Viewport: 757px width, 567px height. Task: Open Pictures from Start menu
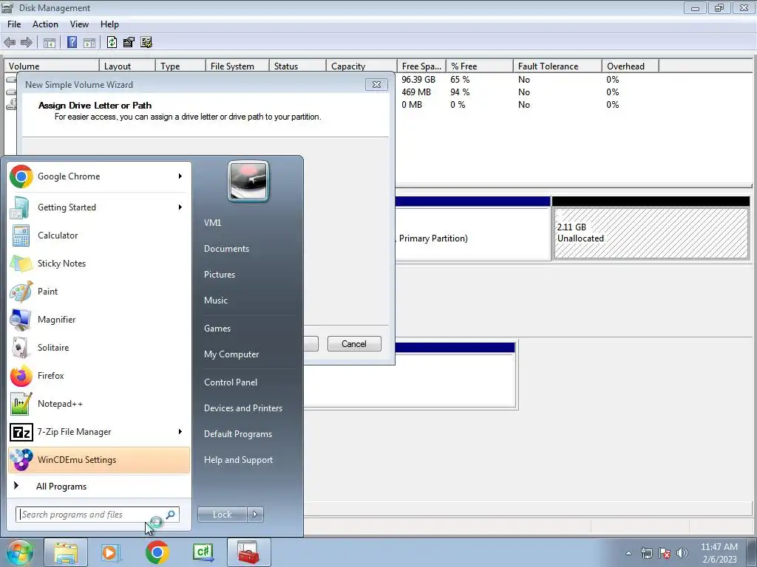pyautogui.click(x=220, y=275)
